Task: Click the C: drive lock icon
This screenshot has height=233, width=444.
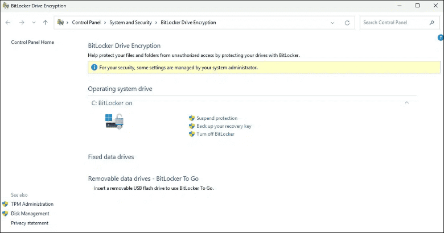Action: click(x=114, y=121)
